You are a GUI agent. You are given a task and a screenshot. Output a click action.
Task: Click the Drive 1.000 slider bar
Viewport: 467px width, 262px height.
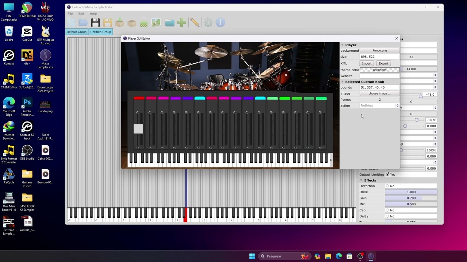(x=411, y=192)
